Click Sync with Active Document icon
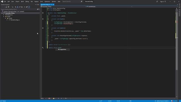Image resolution: width=181 pixels, height=102 pixels. pyautogui.click(x=16, y=7)
